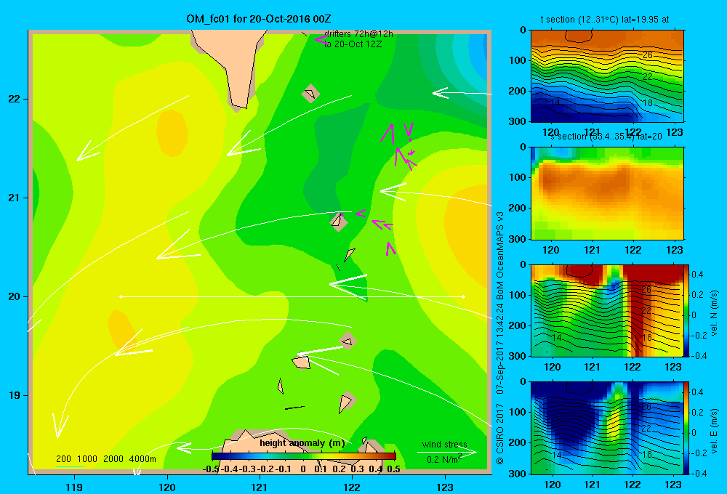Click longitude label 119 on main map axis
This screenshot has height=494, width=727.
coord(74,487)
